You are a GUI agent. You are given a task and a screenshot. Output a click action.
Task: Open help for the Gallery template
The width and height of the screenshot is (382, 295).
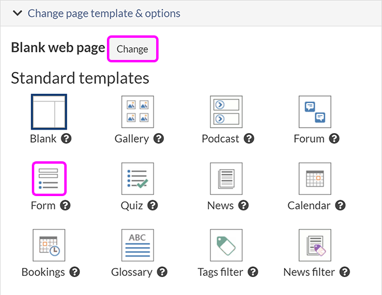coord(159,139)
